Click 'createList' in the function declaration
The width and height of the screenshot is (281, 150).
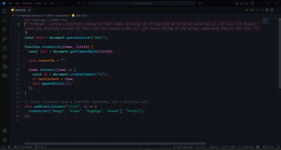(x=51, y=47)
